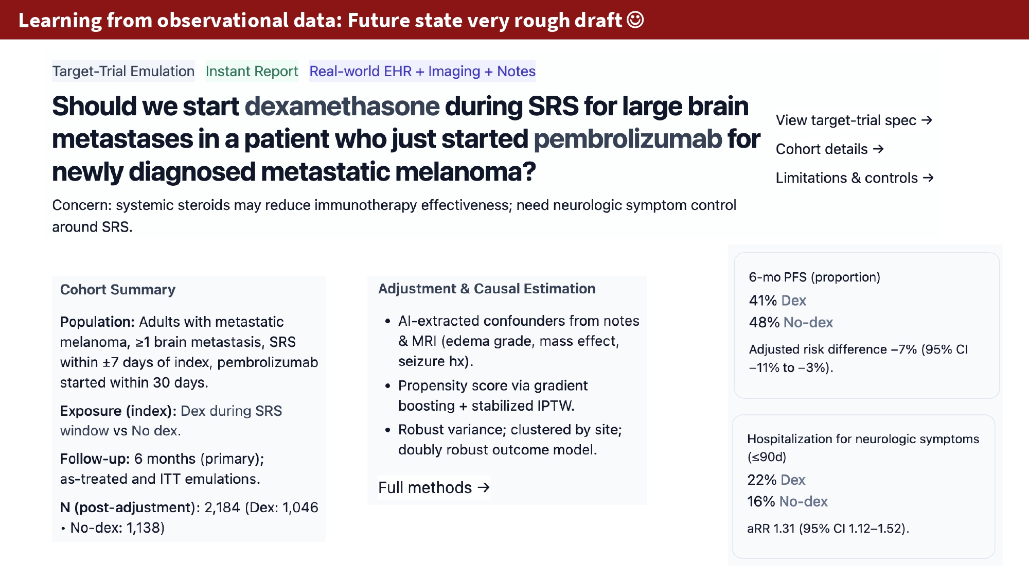This screenshot has height=579, width=1029.
Task: Click the highlighted word 'dexamethasone' in the headline
Action: [342, 106]
